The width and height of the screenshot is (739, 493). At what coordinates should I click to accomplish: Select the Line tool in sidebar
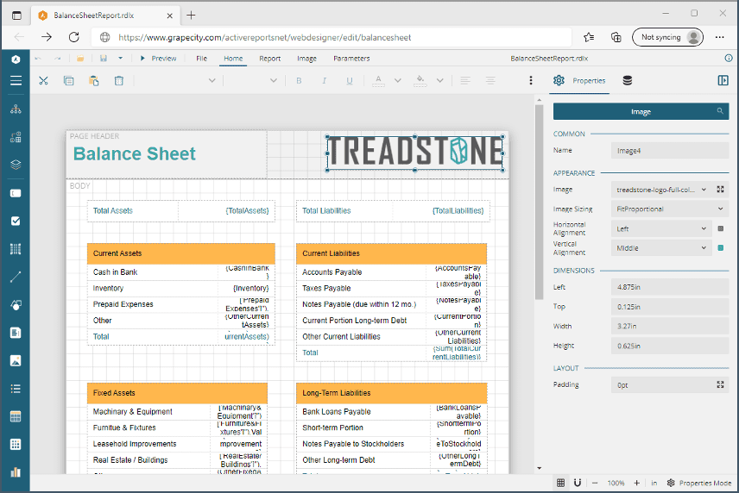(x=16, y=277)
